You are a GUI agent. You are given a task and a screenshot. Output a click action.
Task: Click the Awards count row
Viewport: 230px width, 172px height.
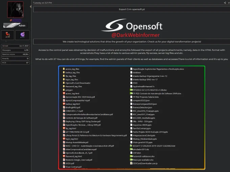coord(16,58)
